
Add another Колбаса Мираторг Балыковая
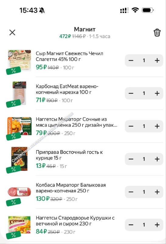tap(157, 192)
